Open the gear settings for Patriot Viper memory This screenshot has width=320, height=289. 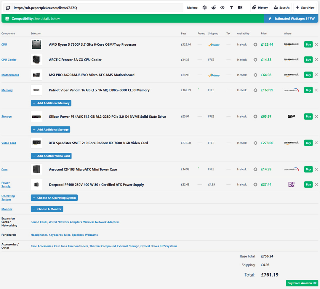click(255, 90)
